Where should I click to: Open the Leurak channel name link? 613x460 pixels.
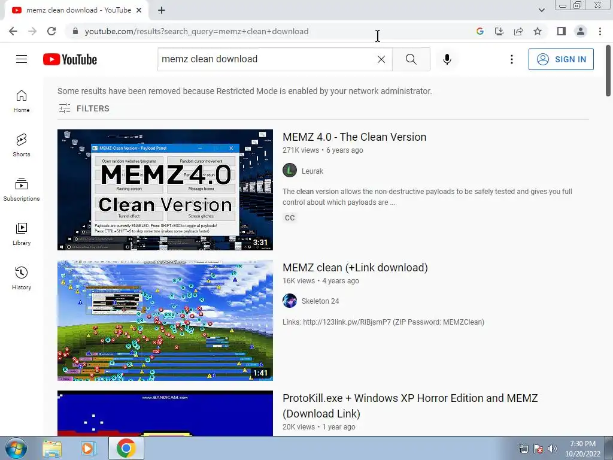pyautogui.click(x=312, y=171)
